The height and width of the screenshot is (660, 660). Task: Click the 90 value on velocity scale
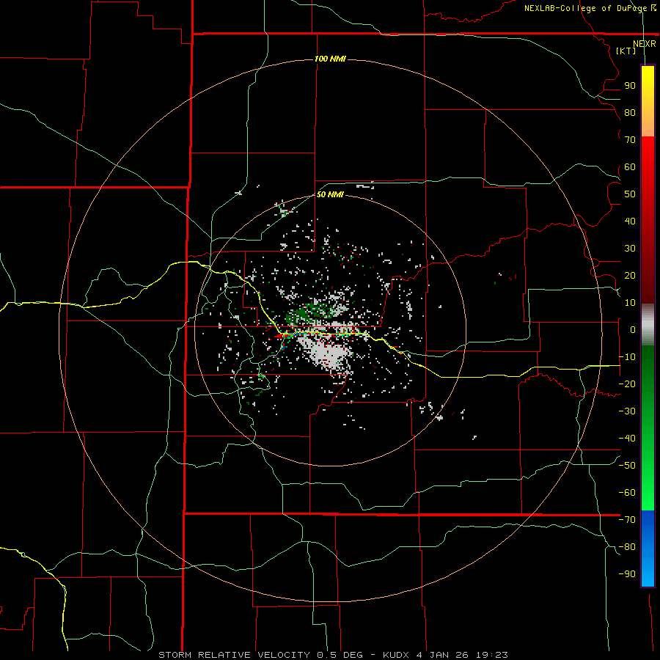pos(630,86)
